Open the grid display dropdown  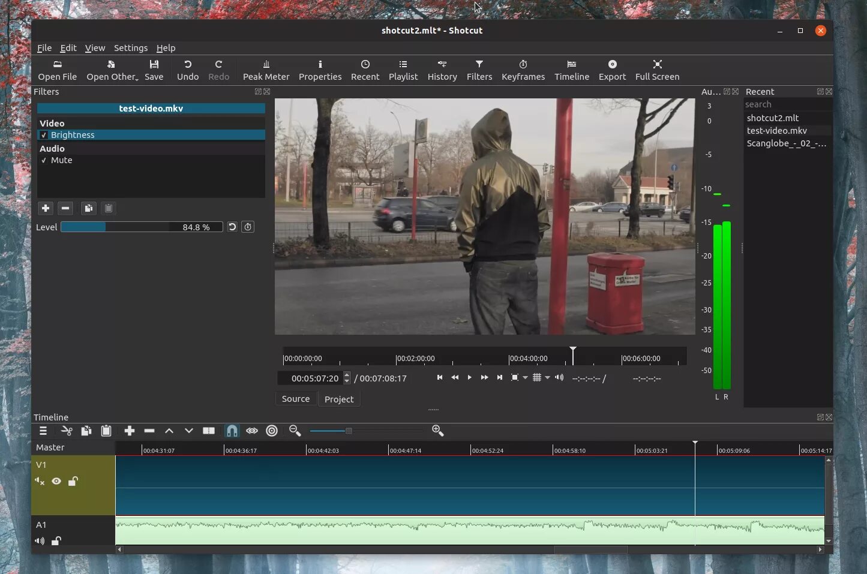click(x=547, y=378)
